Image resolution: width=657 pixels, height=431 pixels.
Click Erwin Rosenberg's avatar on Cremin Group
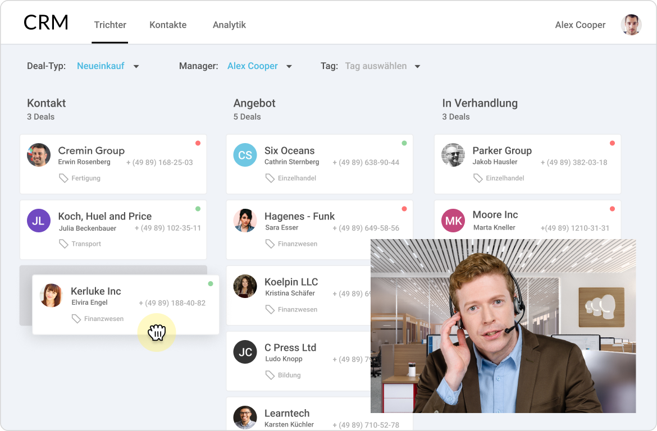coord(39,155)
